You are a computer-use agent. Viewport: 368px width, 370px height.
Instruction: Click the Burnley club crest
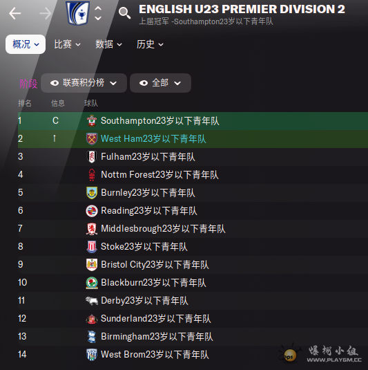click(x=92, y=193)
